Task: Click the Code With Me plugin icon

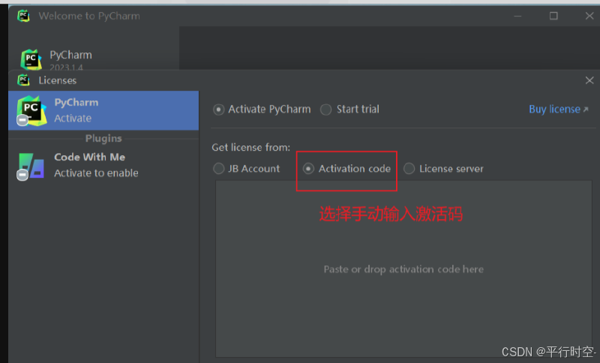Action: click(31, 166)
